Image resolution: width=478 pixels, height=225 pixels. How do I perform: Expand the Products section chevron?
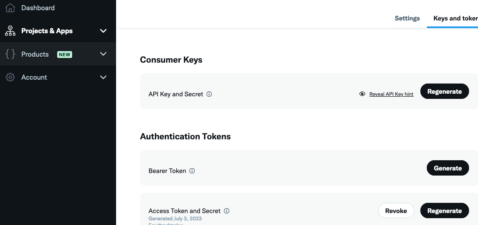[x=103, y=54]
